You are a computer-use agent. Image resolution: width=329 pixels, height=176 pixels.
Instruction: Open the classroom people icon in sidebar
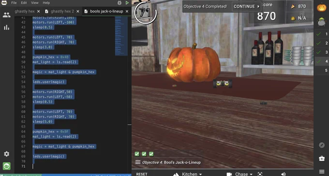coord(6,15)
